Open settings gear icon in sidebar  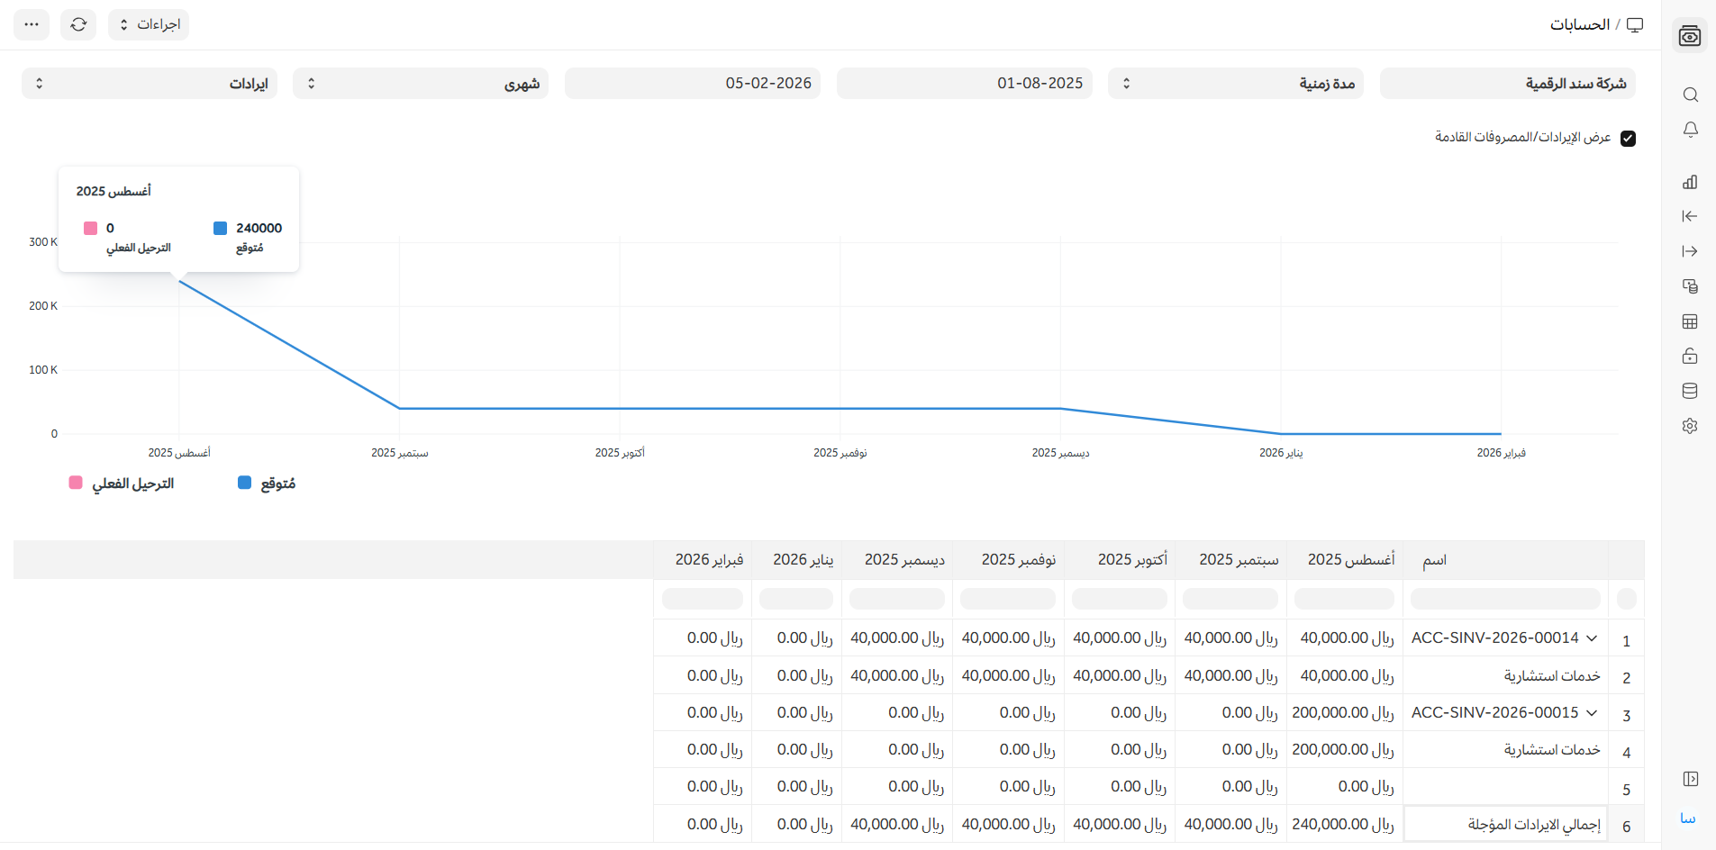pyautogui.click(x=1690, y=426)
